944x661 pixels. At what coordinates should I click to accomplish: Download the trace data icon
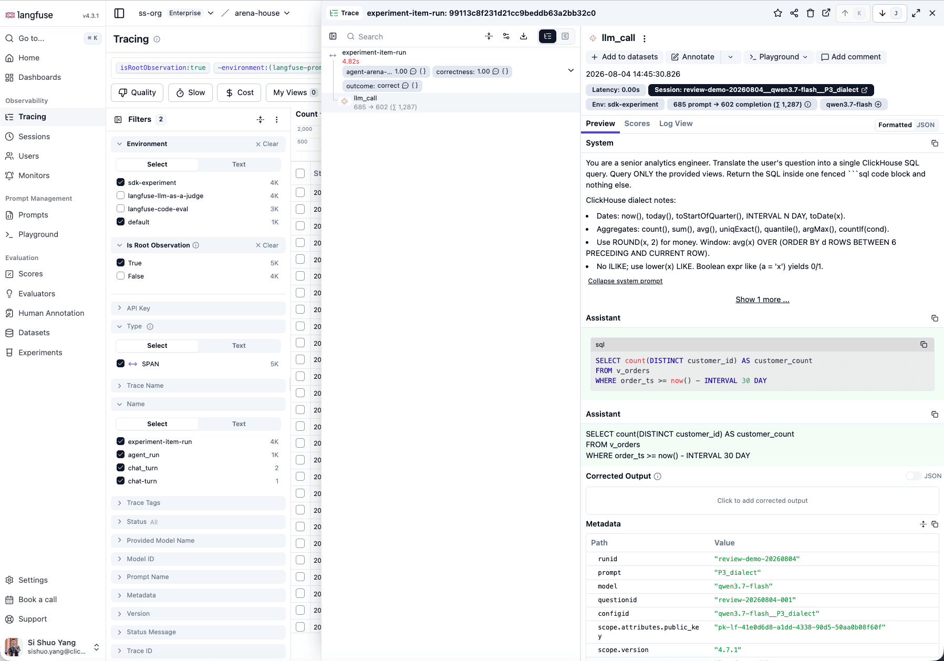coord(523,36)
